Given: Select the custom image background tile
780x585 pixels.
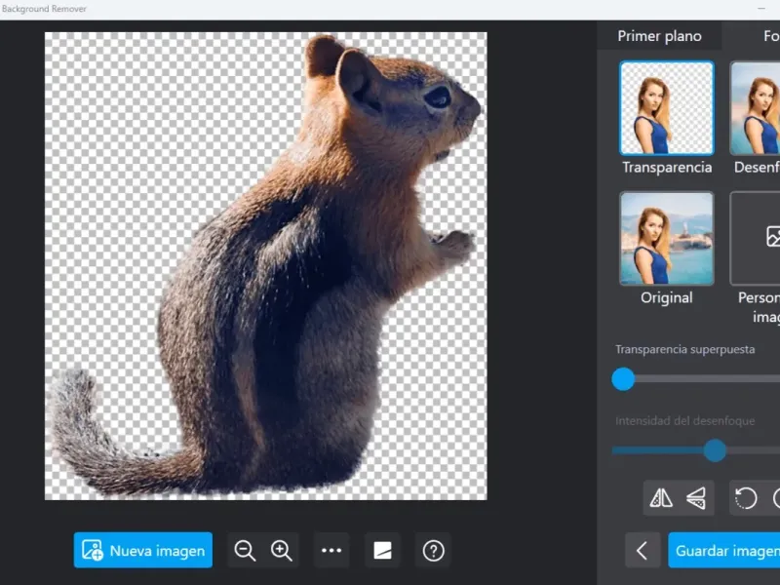Looking at the screenshot, I should pos(757,238).
